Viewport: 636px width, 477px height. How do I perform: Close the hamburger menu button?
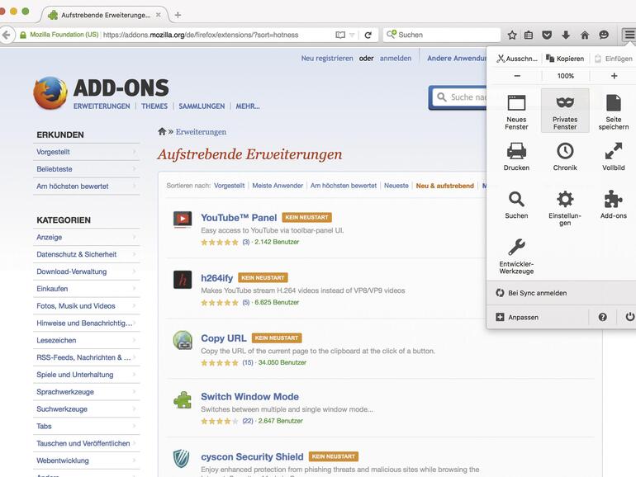pos(629,35)
